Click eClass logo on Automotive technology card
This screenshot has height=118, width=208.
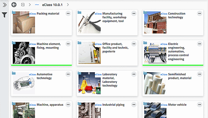[x=32, y=74]
